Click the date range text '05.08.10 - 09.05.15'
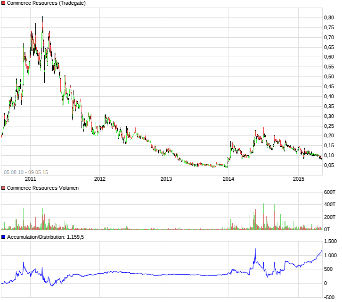342x302 pixels. pos(26,172)
